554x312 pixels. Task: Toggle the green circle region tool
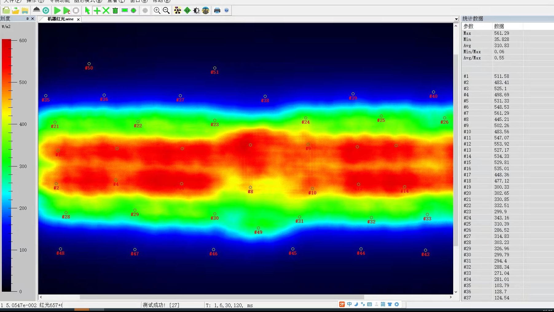pos(134,10)
